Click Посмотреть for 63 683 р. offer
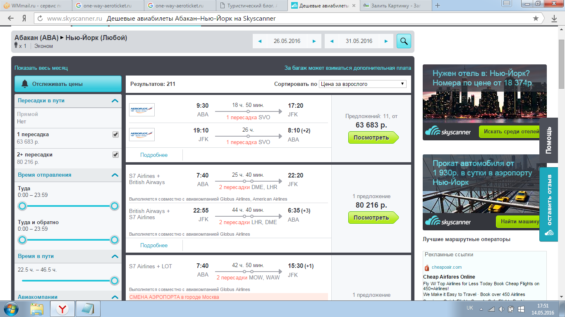This screenshot has height=317, width=565. point(373,137)
